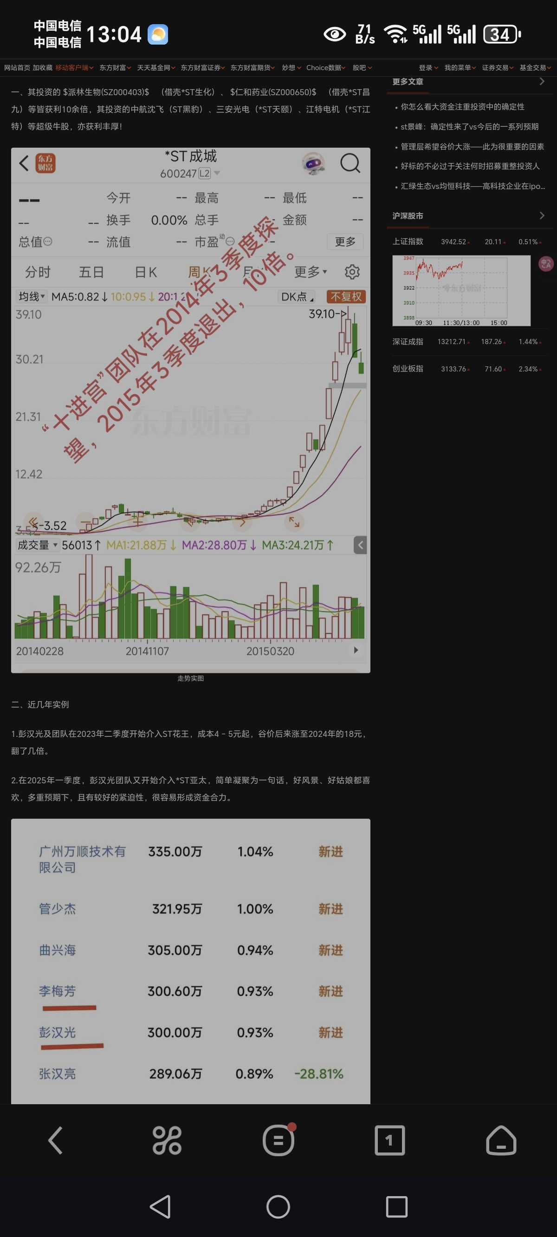The height and width of the screenshot is (1237, 557).
Task: Click 加收藏 in the top bar
Action: click(42, 68)
